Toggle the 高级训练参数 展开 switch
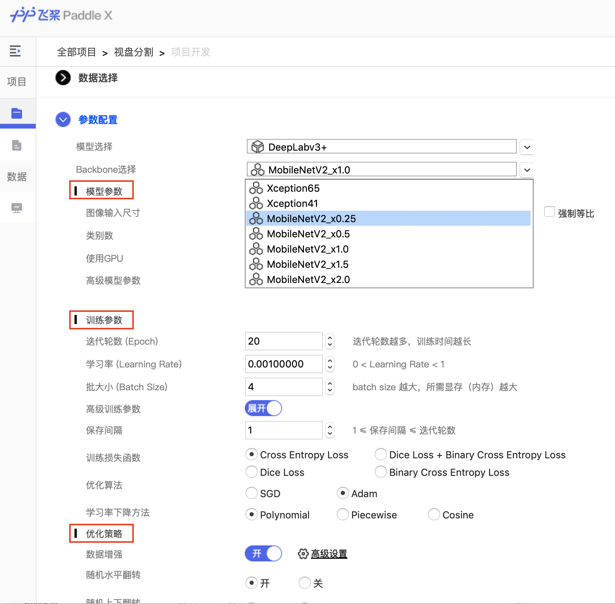The width and height of the screenshot is (615, 604). click(x=263, y=408)
